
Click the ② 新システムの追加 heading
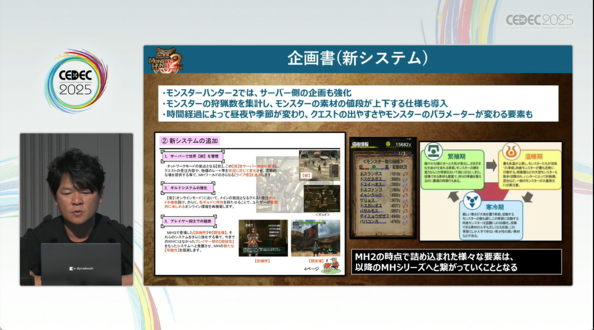(189, 140)
